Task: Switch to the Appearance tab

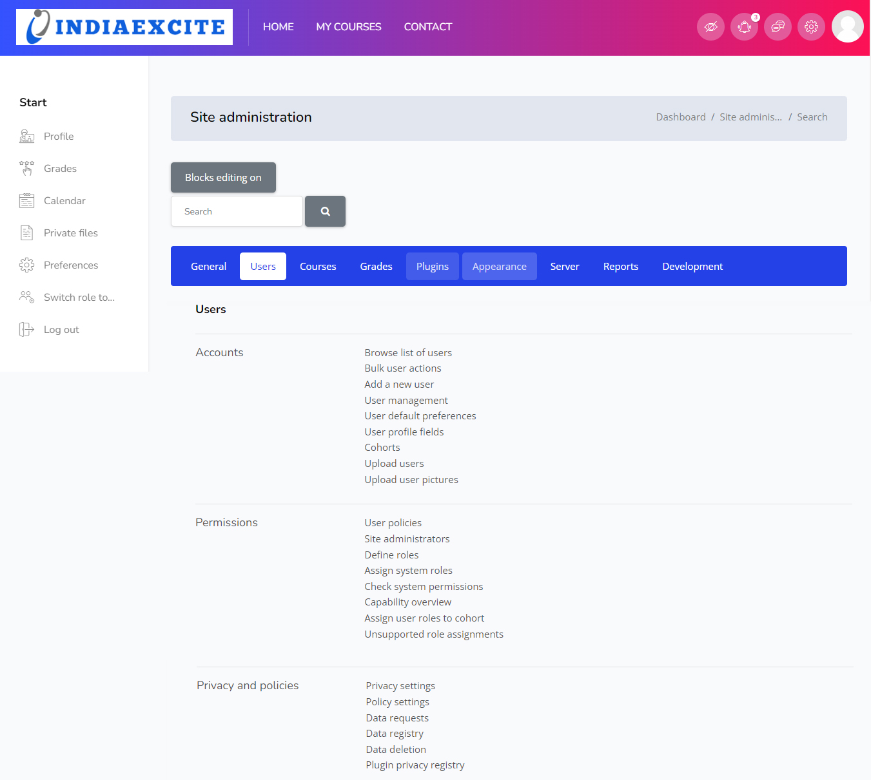Action: [x=499, y=267]
